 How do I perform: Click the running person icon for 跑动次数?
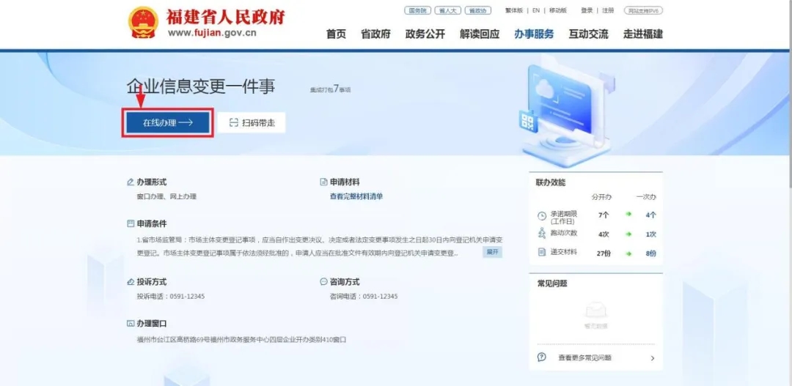[x=541, y=234]
